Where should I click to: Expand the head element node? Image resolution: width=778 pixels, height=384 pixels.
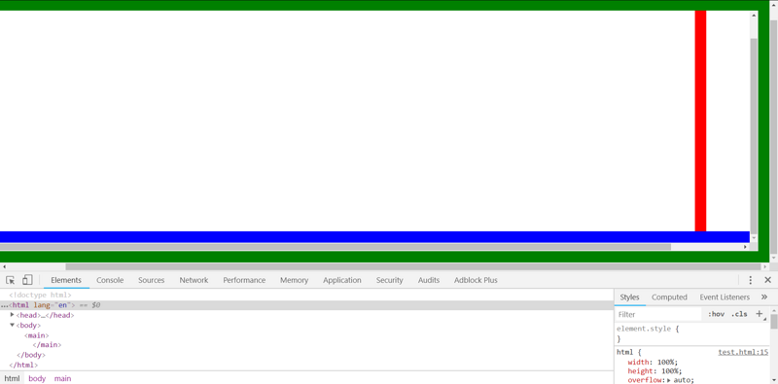click(x=13, y=315)
